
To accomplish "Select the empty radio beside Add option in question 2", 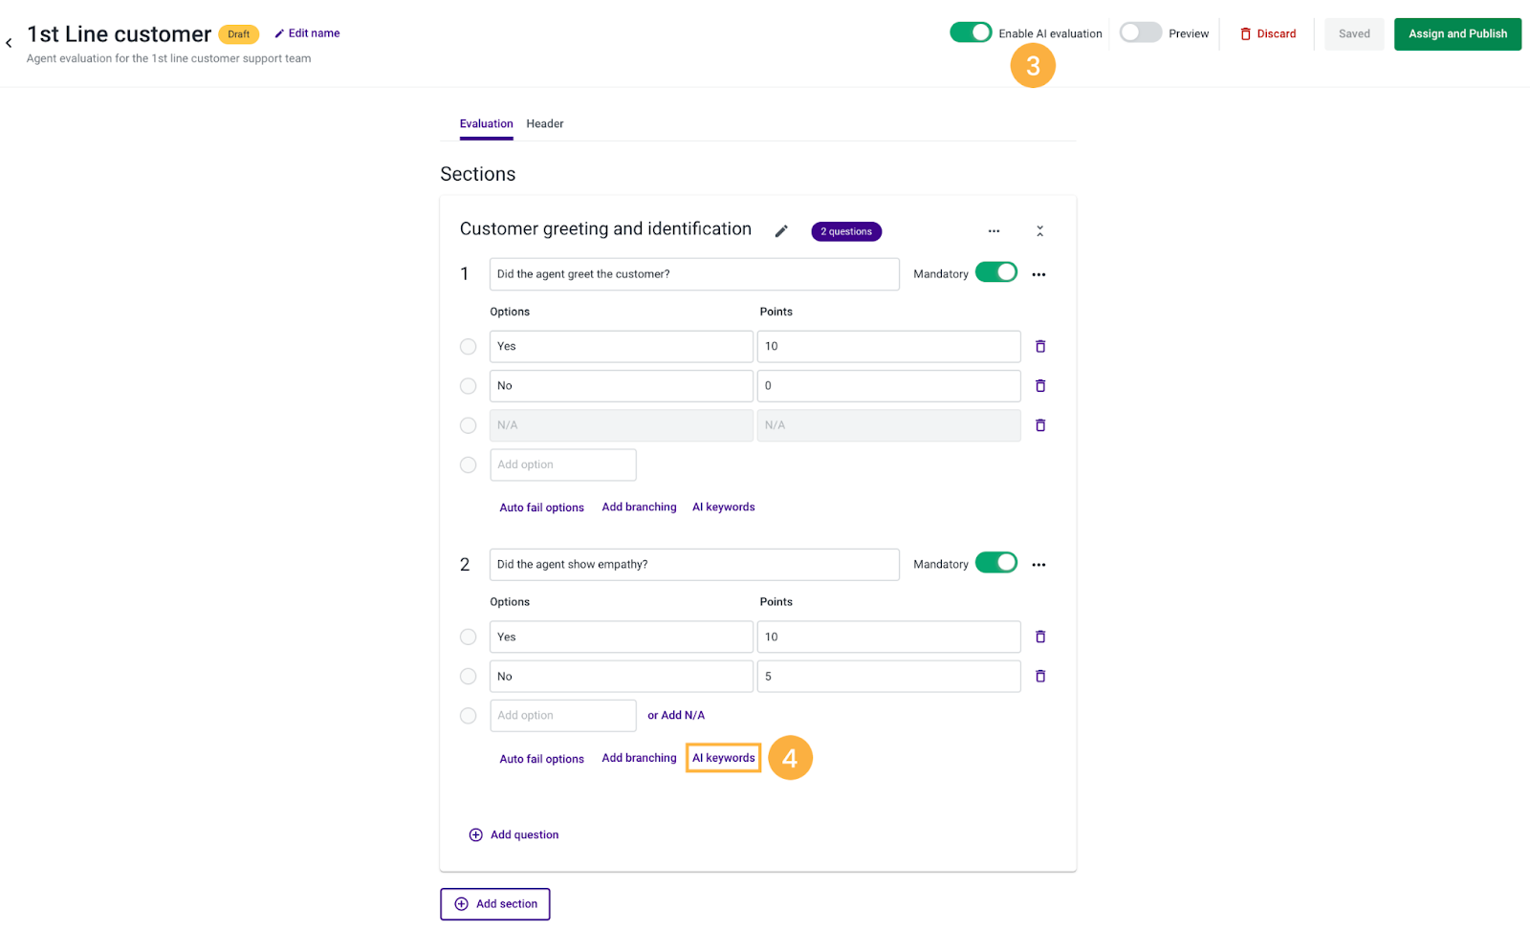I will click(468, 716).
